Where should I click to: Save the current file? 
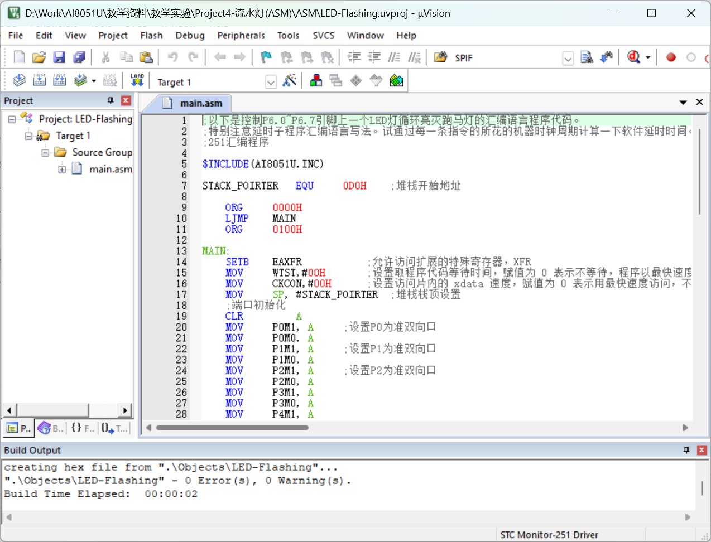59,57
